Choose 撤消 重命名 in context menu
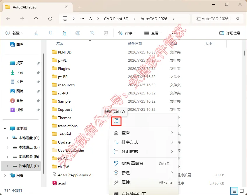The width and height of the screenshot is (247, 195). [144, 163]
